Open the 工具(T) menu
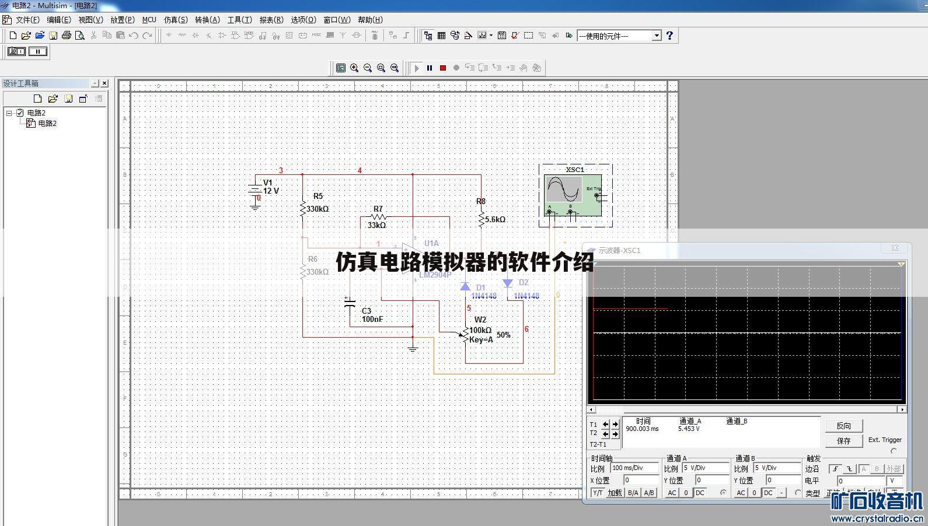This screenshot has width=928, height=526. pyautogui.click(x=240, y=20)
